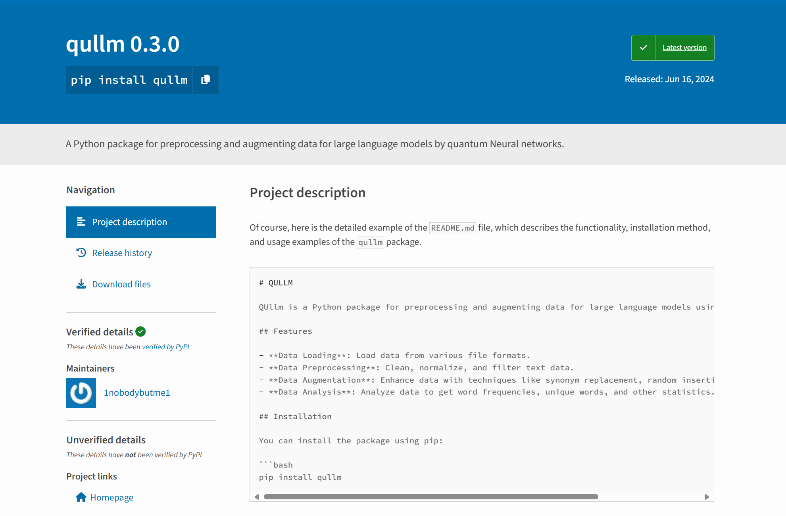Click the scroll right arrow of code block
Image resolution: width=786 pixels, height=516 pixels.
(707, 497)
